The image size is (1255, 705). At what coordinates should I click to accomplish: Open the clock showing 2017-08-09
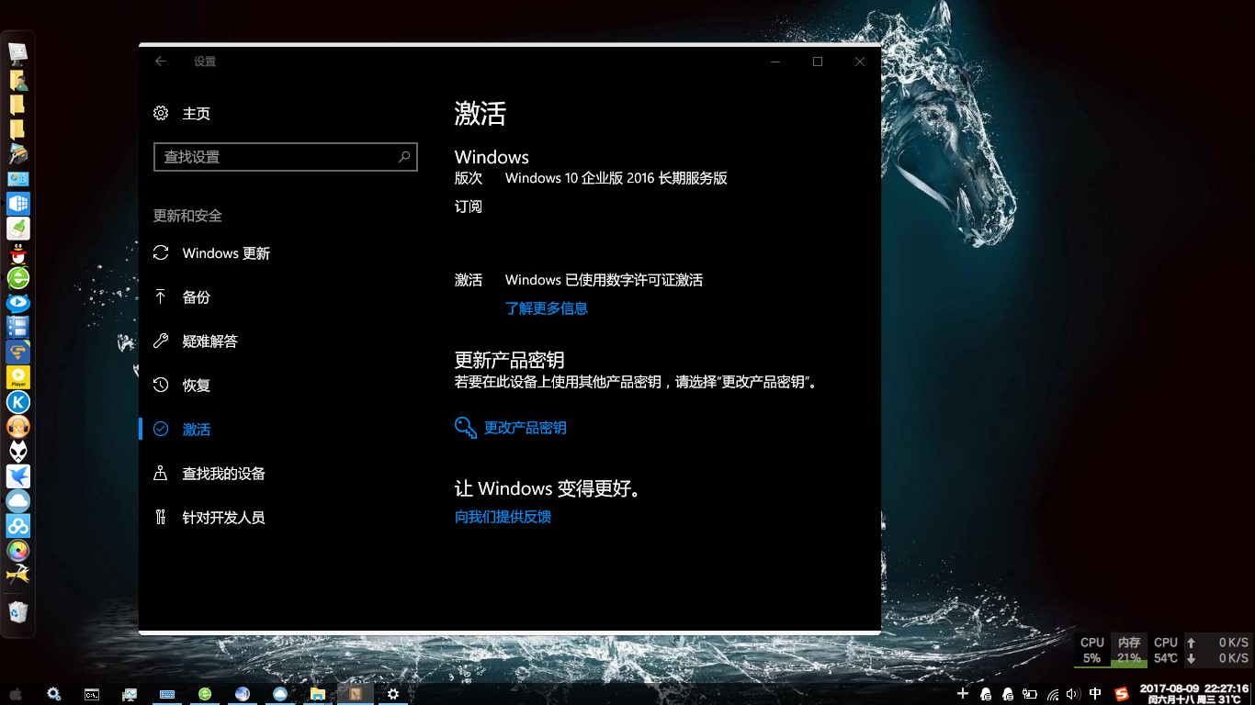coord(1193,694)
